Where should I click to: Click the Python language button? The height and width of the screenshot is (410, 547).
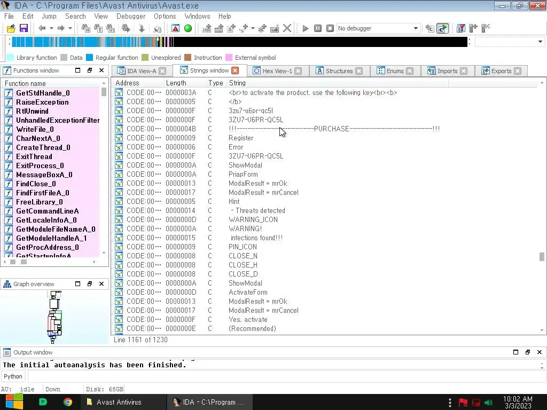(13, 376)
